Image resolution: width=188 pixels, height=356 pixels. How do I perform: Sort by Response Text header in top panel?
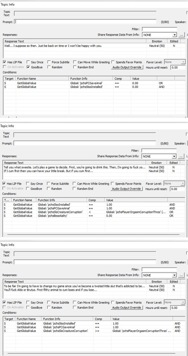(75, 41)
